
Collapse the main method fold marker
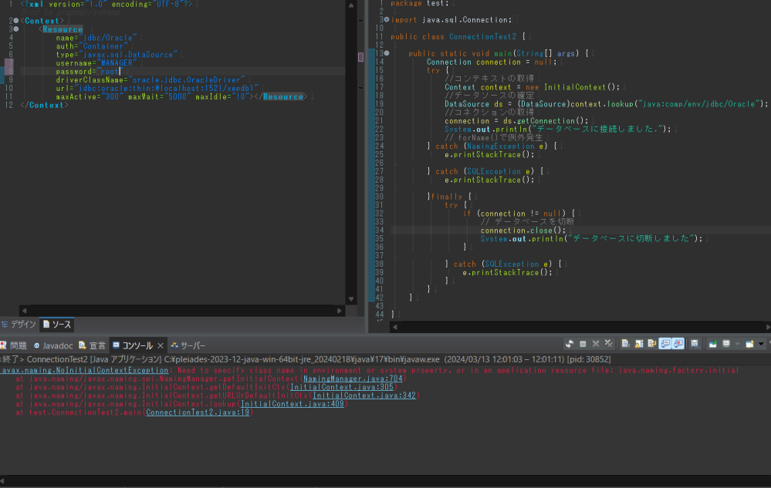[386, 53]
